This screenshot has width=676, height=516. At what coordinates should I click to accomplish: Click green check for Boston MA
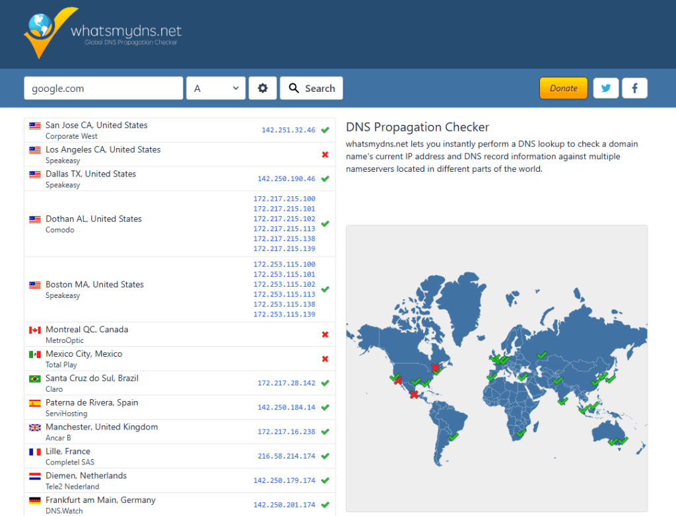point(325,289)
